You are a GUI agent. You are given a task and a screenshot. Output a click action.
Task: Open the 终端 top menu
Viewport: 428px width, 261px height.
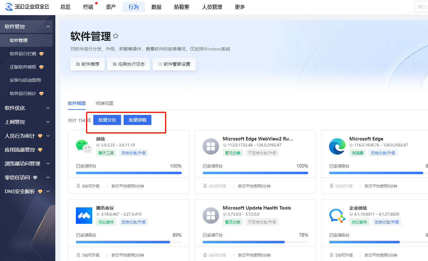(88, 7)
